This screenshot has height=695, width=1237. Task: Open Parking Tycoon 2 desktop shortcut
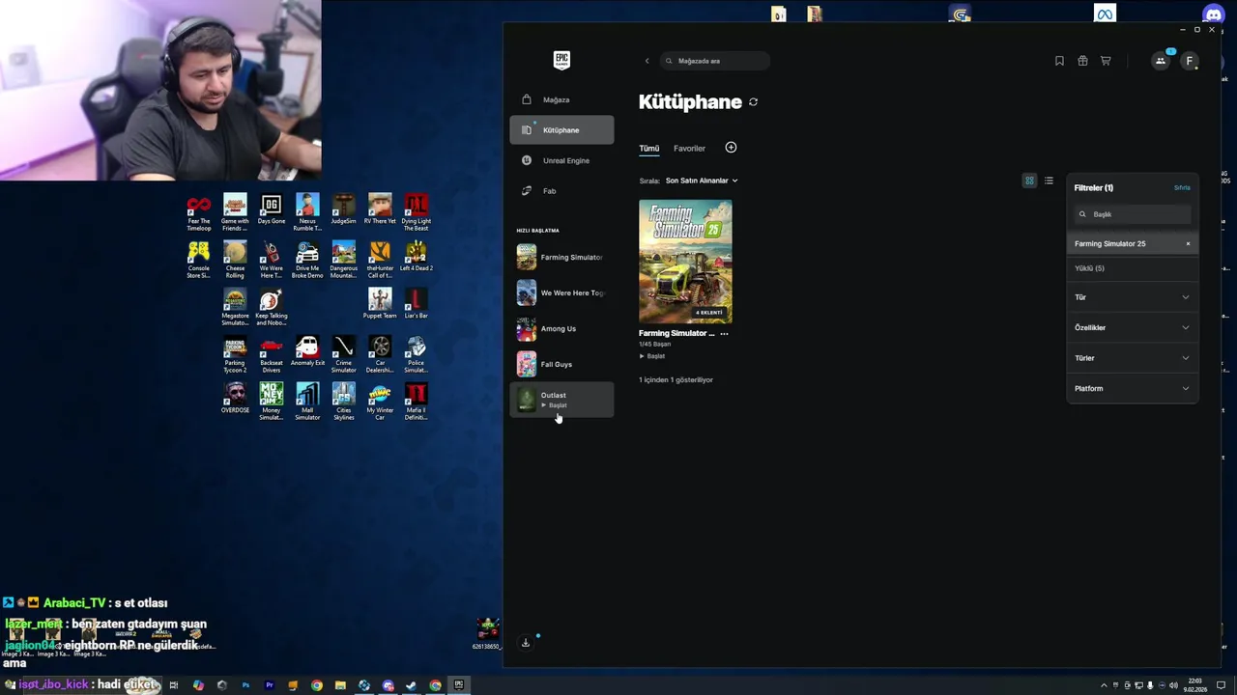235,354
